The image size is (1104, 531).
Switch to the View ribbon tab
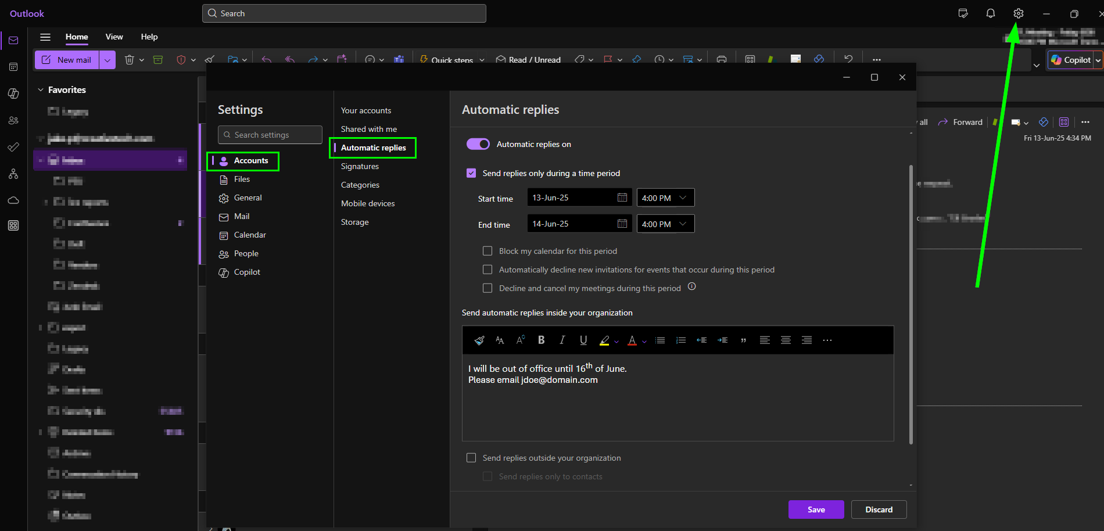pyautogui.click(x=114, y=37)
